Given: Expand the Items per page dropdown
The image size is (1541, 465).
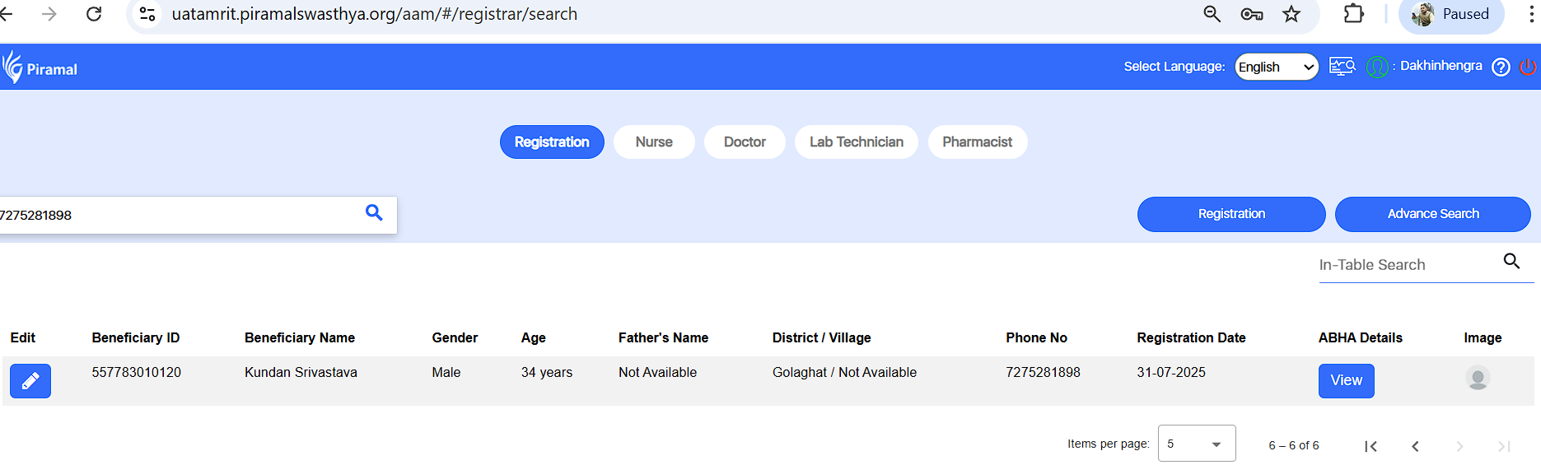Looking at the screenshot, I should click(x=1196, y=444).
